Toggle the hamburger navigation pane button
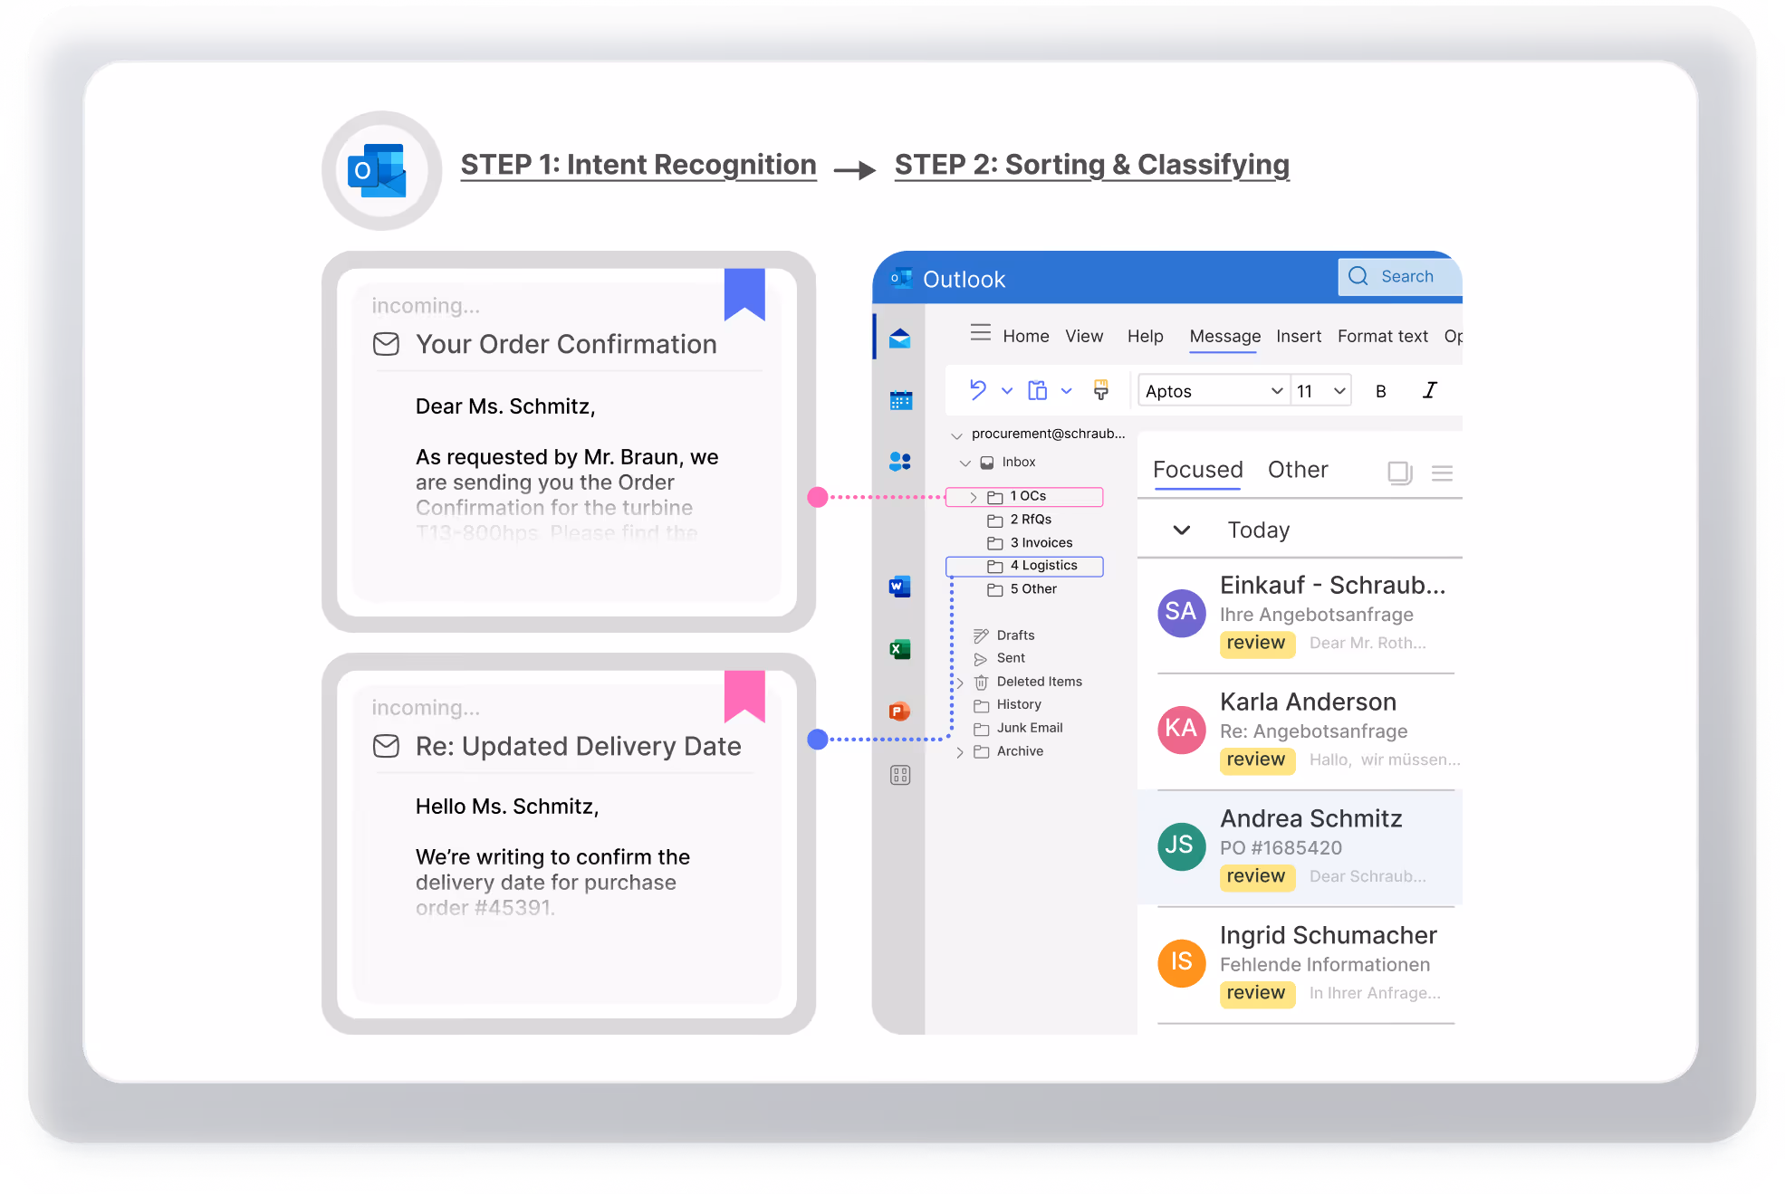 [980, 333]
